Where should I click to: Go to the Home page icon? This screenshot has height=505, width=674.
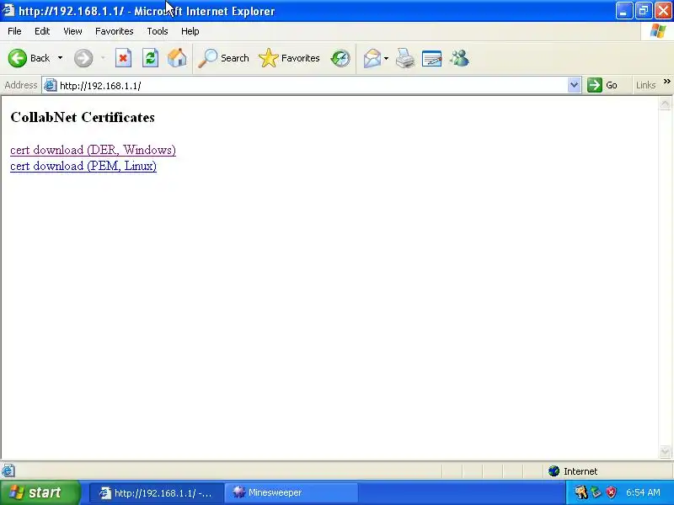click(177, 58)
